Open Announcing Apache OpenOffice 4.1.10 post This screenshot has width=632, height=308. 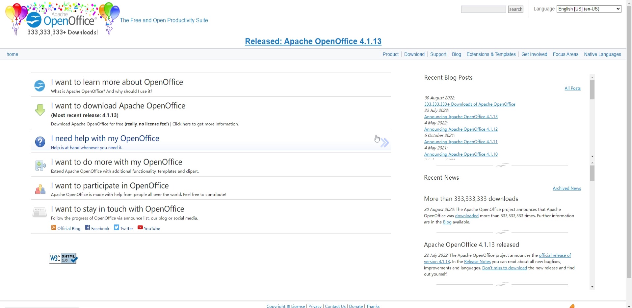[x=461, y=154]
